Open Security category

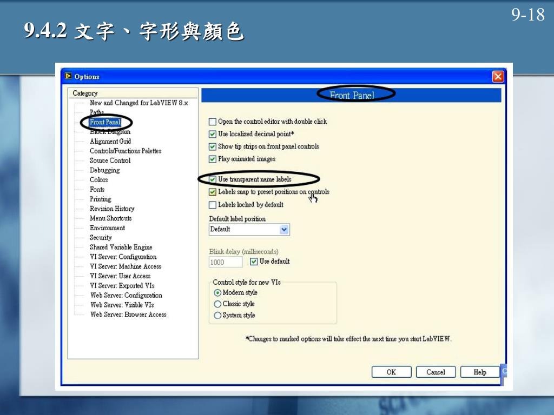coord(101,238)
